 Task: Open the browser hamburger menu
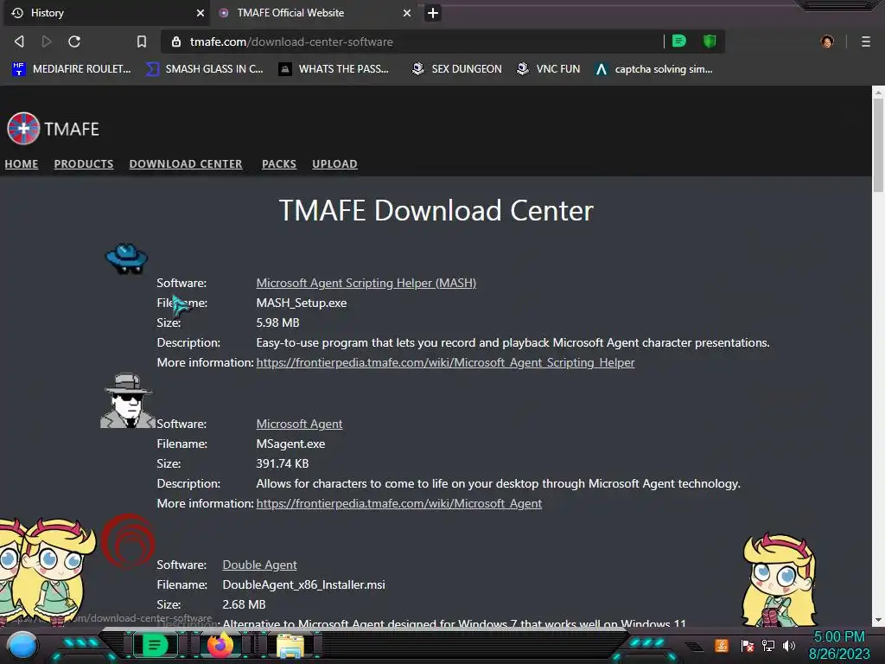[x=866, y=41]
